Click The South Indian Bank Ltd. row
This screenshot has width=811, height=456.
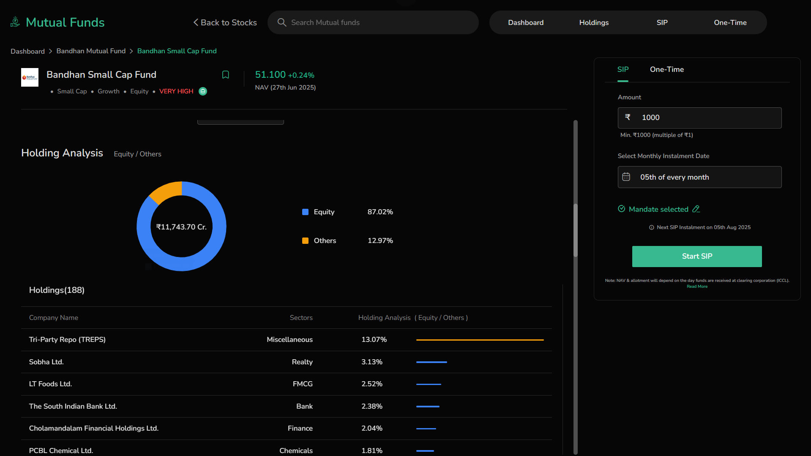[287, 406]
